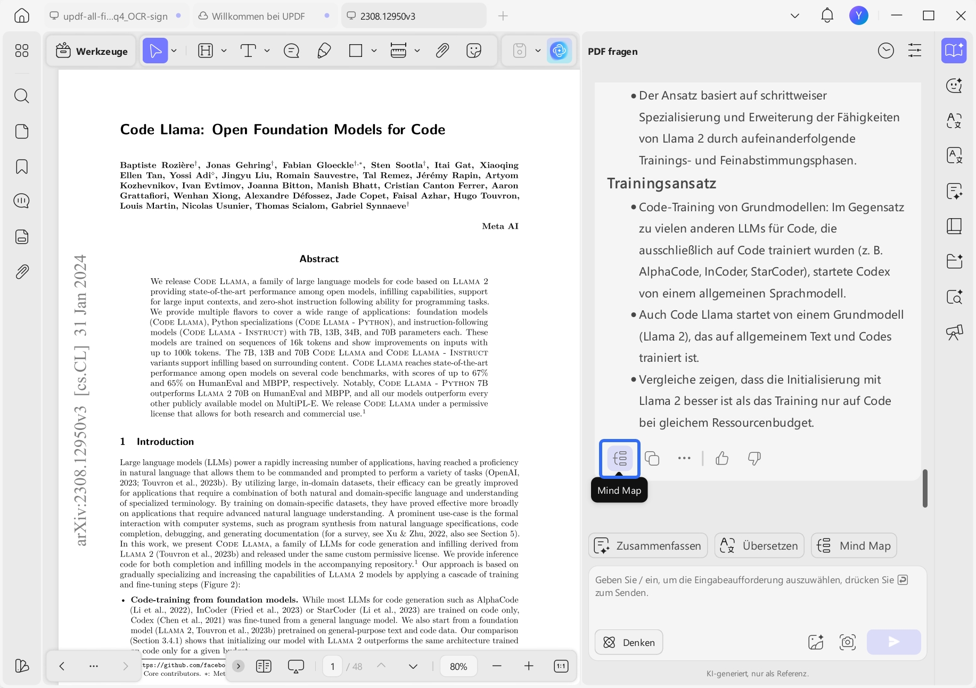Viewport: 976px width, 688px height.
Task: Open the zoom level 80% field
Action: [458, 666]
